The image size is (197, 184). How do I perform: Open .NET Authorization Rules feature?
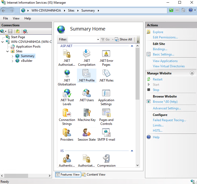pos(67,58)
